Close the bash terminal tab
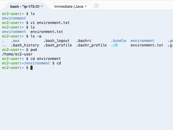This screenshot has height=130, width=173. pos(42,6)
